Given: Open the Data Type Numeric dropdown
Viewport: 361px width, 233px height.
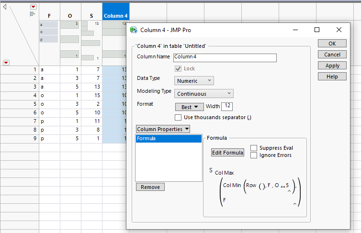Looking at the screenshot, I should click(x=194, y=81).
